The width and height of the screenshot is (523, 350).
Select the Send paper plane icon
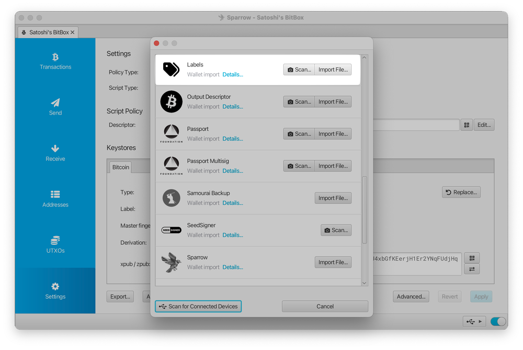click(55, 103)
